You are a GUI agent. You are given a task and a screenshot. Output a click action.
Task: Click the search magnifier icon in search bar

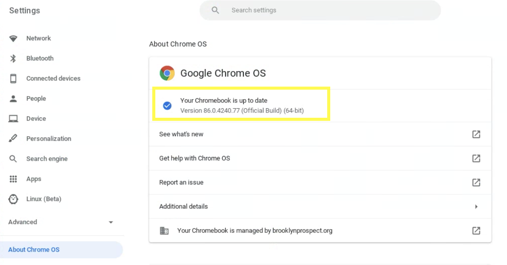pos(215,10)
